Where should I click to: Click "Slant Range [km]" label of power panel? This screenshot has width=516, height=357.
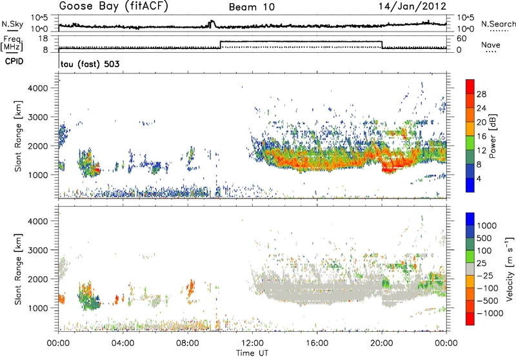point(18,137)
